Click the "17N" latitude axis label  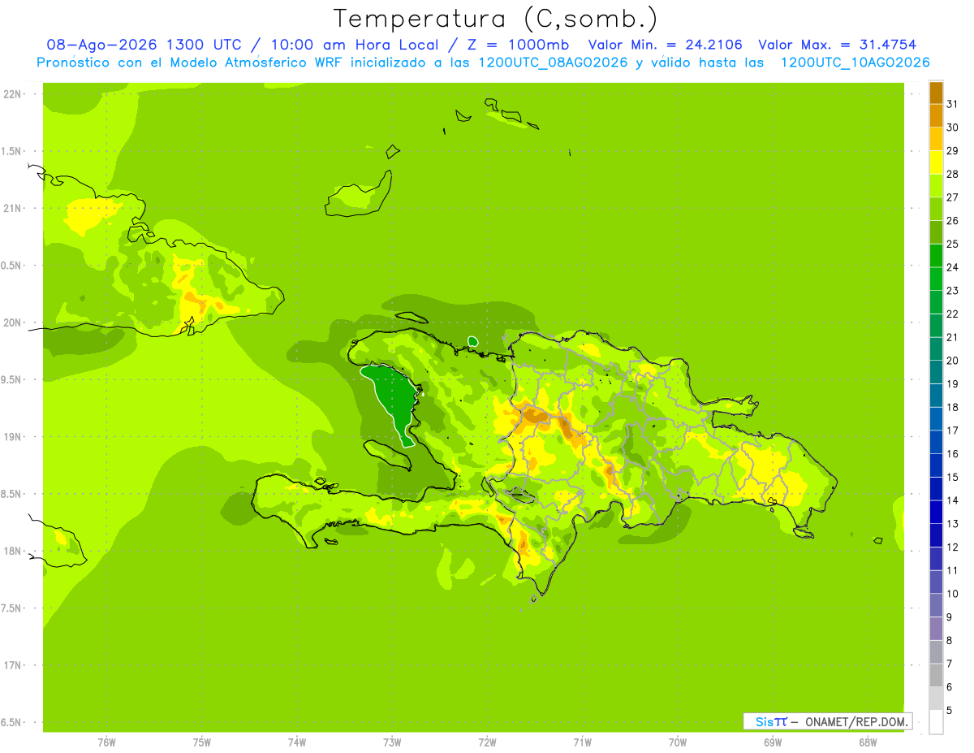click(12, 665)
